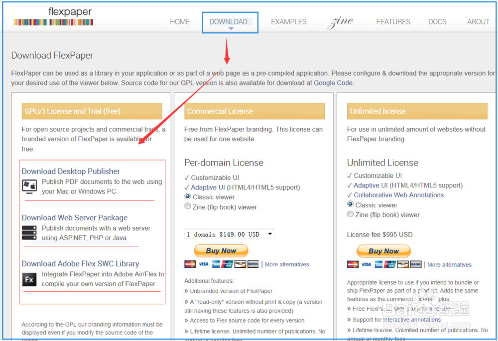Click the Fx Adobe Flex icon
Image resolution: width=498 pixels, height=341 pixels.
coord(29,279)
